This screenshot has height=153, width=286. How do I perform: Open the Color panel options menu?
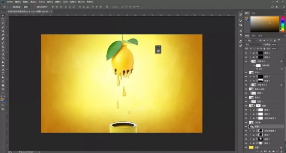(x=285, y=13)
